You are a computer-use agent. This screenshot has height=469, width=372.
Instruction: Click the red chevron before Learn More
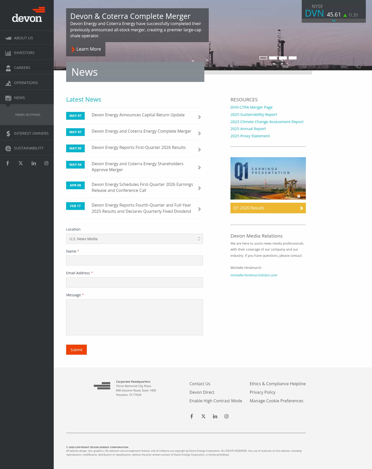[x=73, y=49]
